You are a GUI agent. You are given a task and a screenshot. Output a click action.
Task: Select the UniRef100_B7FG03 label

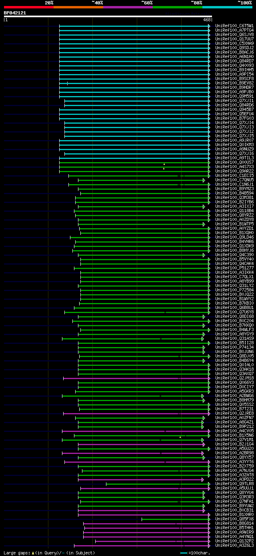pyautogui.click(x=234, y=118)
